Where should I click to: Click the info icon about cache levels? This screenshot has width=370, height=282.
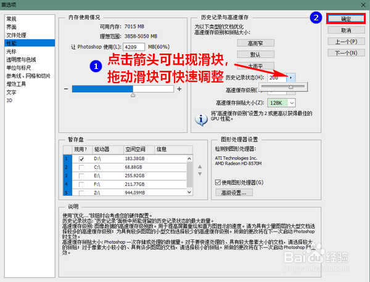[x=201, y=119]
